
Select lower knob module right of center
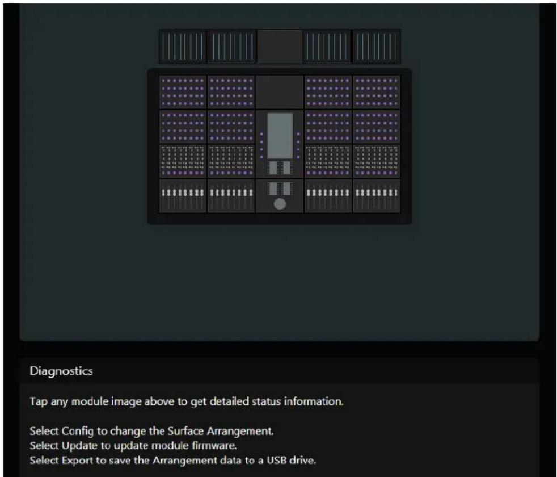[328, 126]
